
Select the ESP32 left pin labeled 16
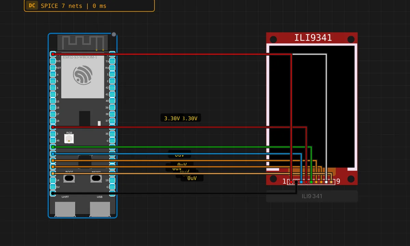tap(53, 108)
